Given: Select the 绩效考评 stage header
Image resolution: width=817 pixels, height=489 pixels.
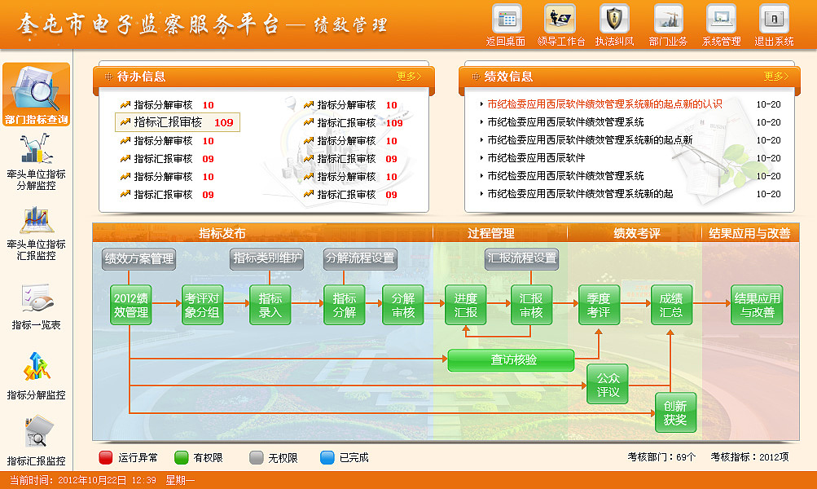Looking at the screenshot, I should 636,233.
